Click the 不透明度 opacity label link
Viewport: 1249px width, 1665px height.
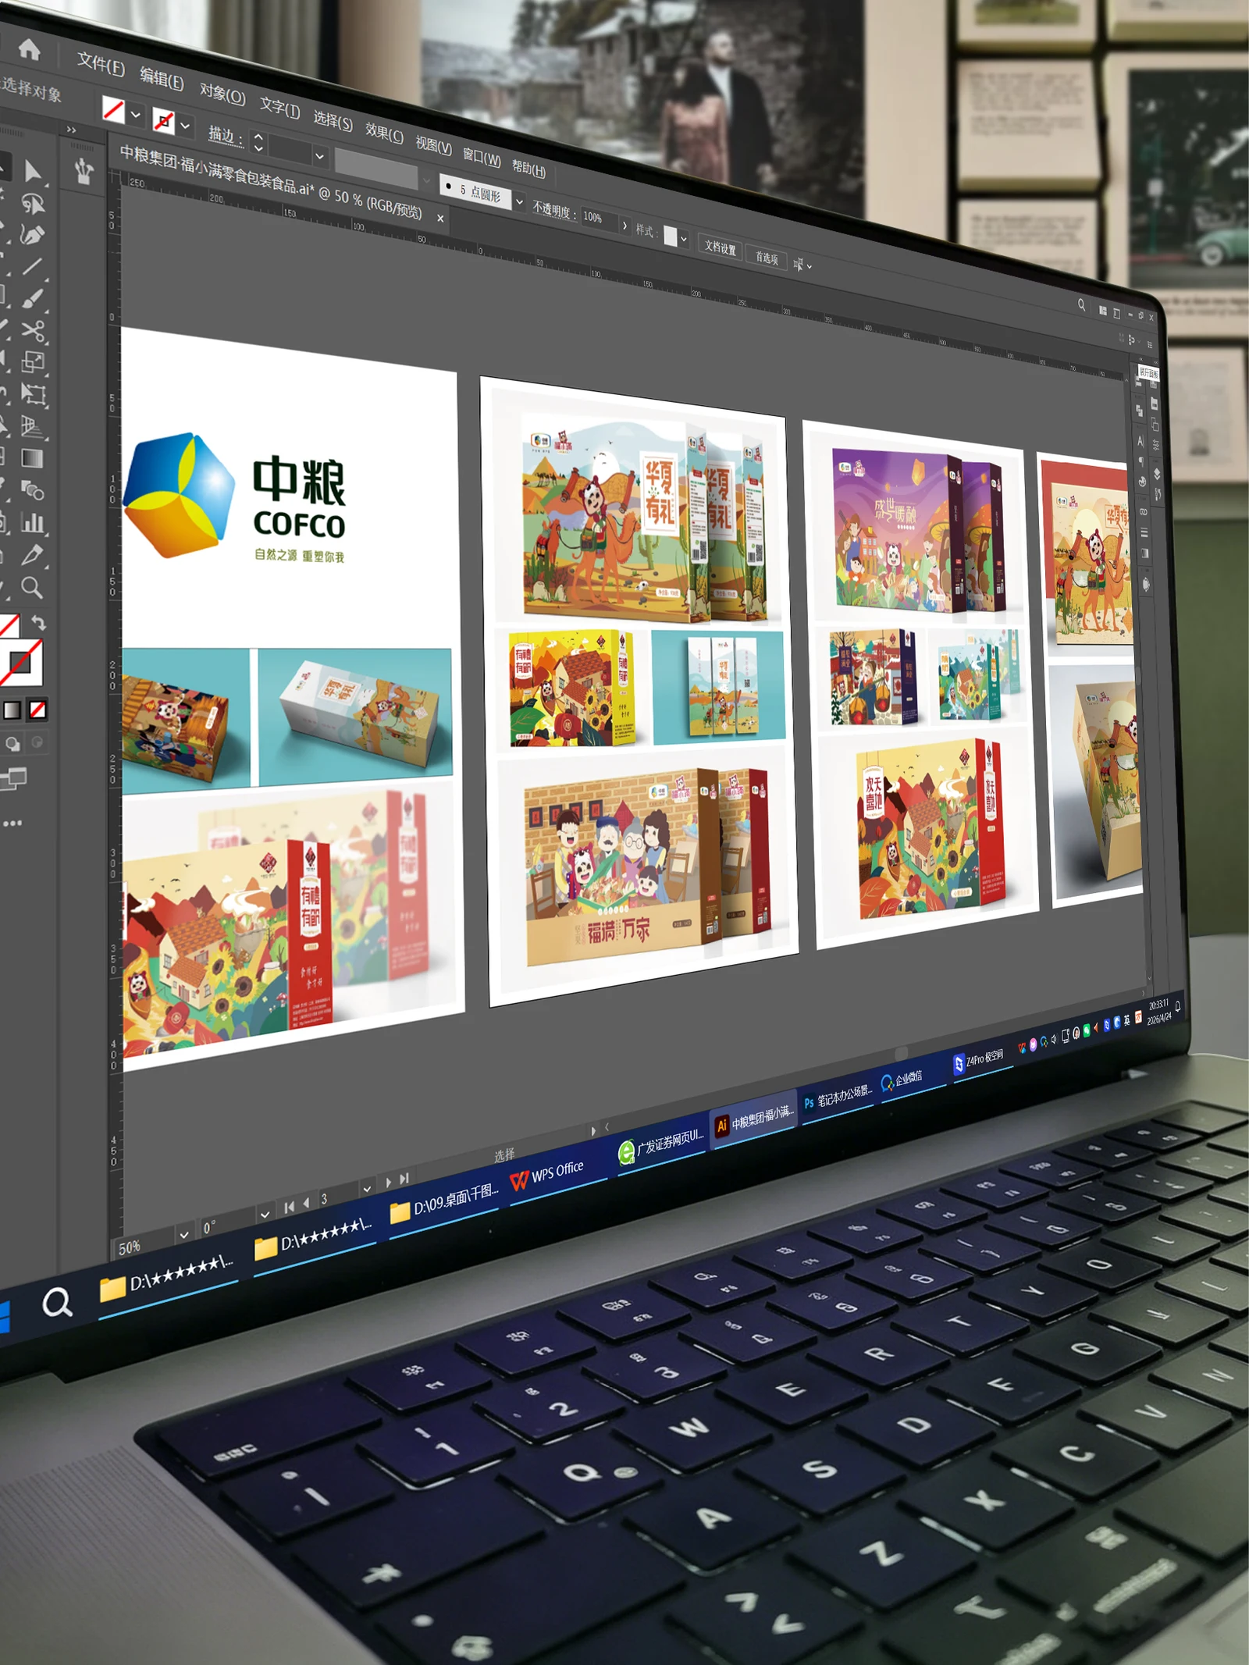[x=554, y=210]
